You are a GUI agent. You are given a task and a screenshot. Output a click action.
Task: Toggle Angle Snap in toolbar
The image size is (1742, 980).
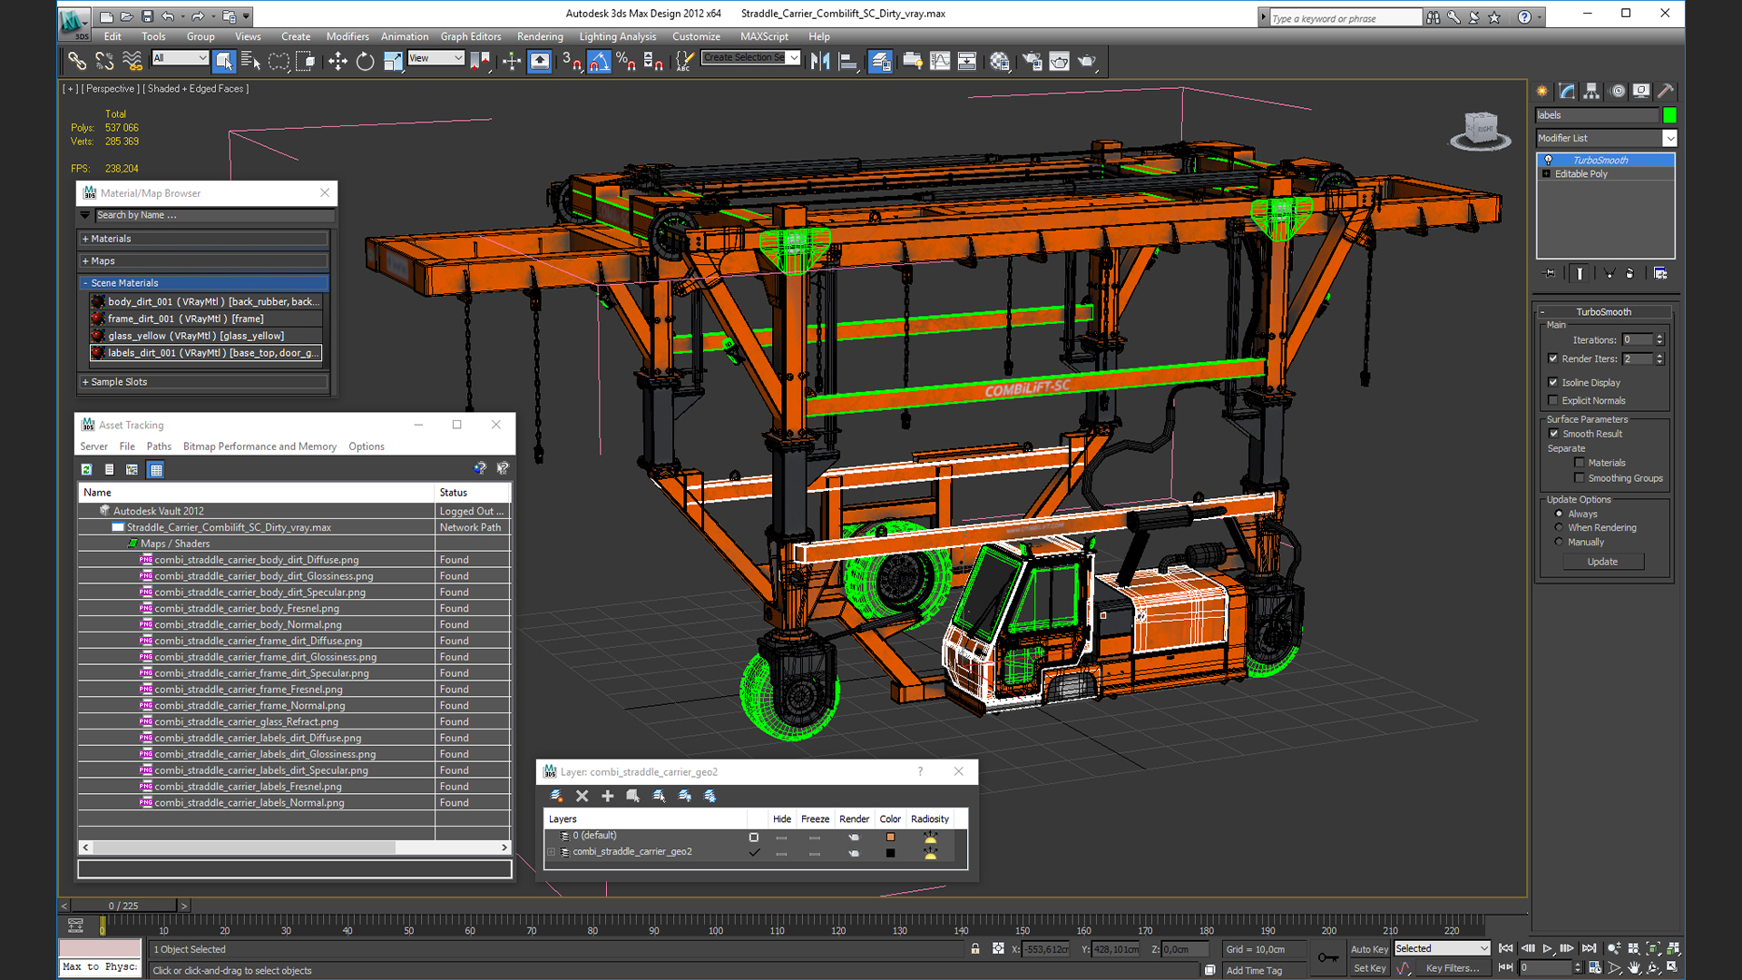599,61
